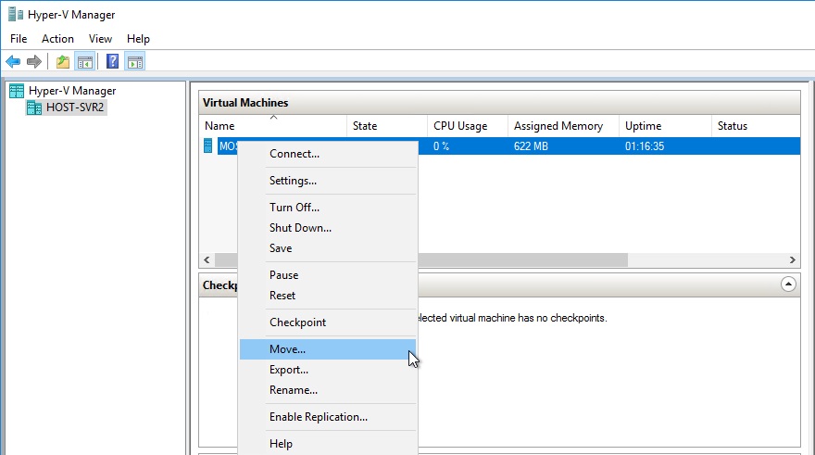Open the Action menu
The image size is (815, 455).
[57, 39]
